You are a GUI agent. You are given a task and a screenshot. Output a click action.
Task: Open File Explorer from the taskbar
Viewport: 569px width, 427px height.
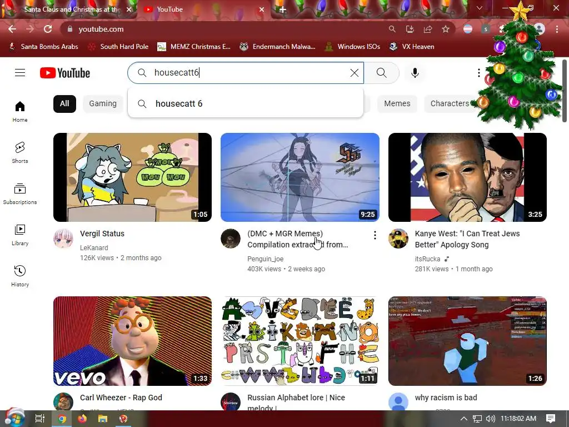click(x=103, y=419)
